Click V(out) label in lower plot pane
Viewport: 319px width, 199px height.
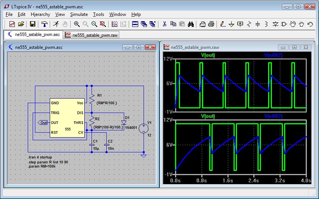point(208,116)
